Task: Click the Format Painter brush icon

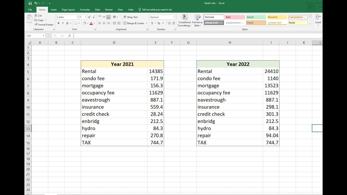Action: tap(36, 25)
